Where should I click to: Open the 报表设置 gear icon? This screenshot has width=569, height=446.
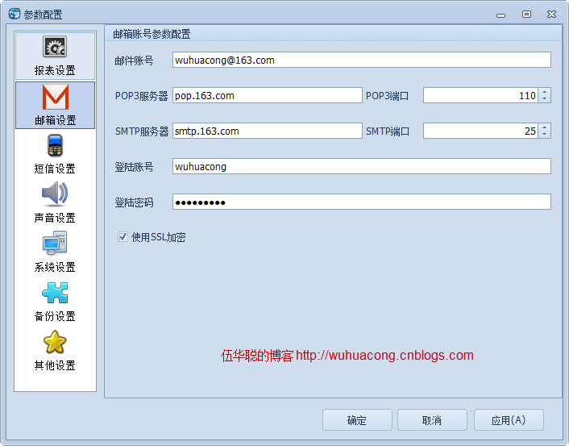[x=55, y=47]
